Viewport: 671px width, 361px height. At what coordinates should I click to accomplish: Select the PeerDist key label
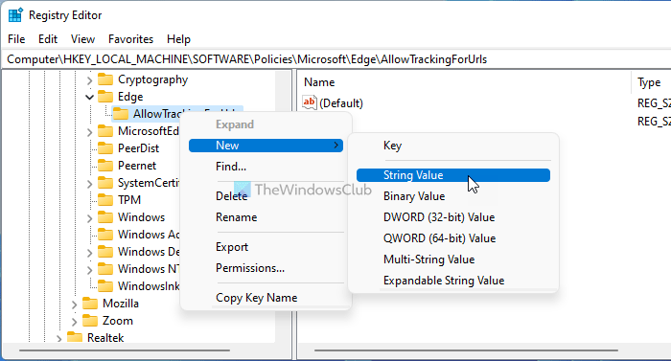(138, 148)
